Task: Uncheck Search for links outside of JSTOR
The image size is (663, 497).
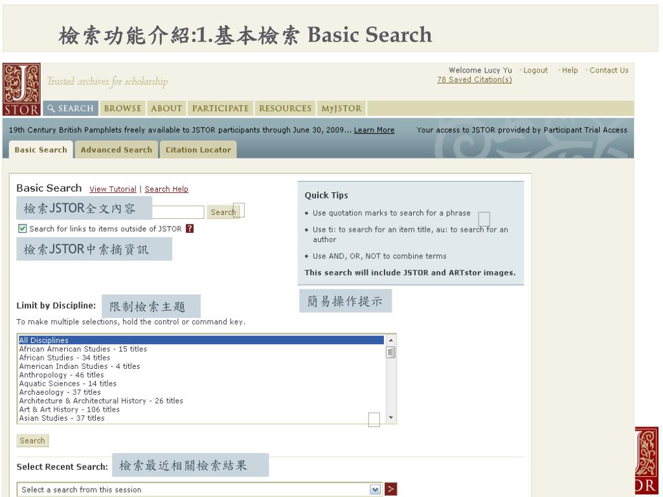Action: tap(23, 228)
